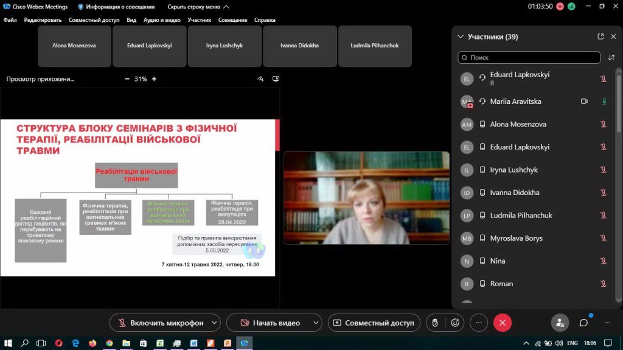Click Совместный доступ share button

click(373, 323)
